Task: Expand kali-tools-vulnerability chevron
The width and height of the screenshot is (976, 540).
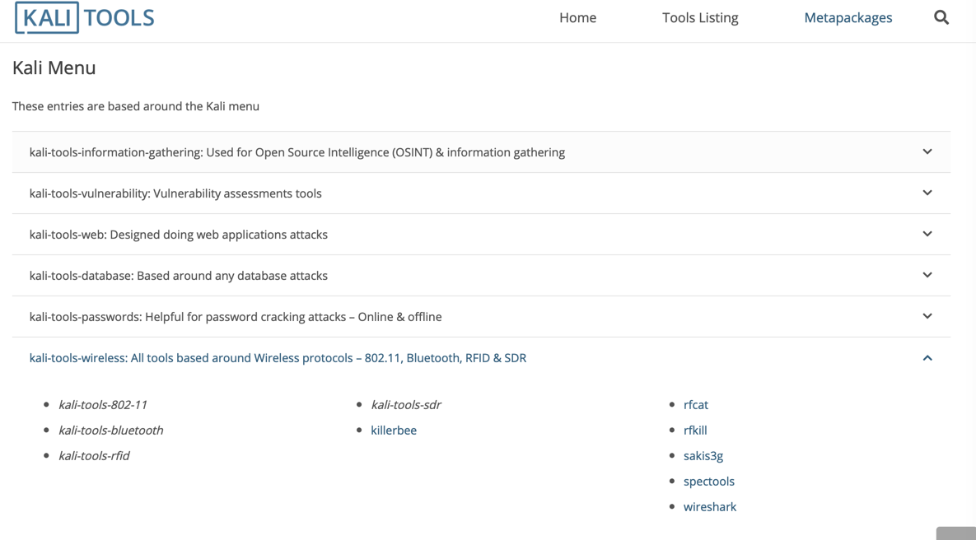Action: click(x=927, y=193)
